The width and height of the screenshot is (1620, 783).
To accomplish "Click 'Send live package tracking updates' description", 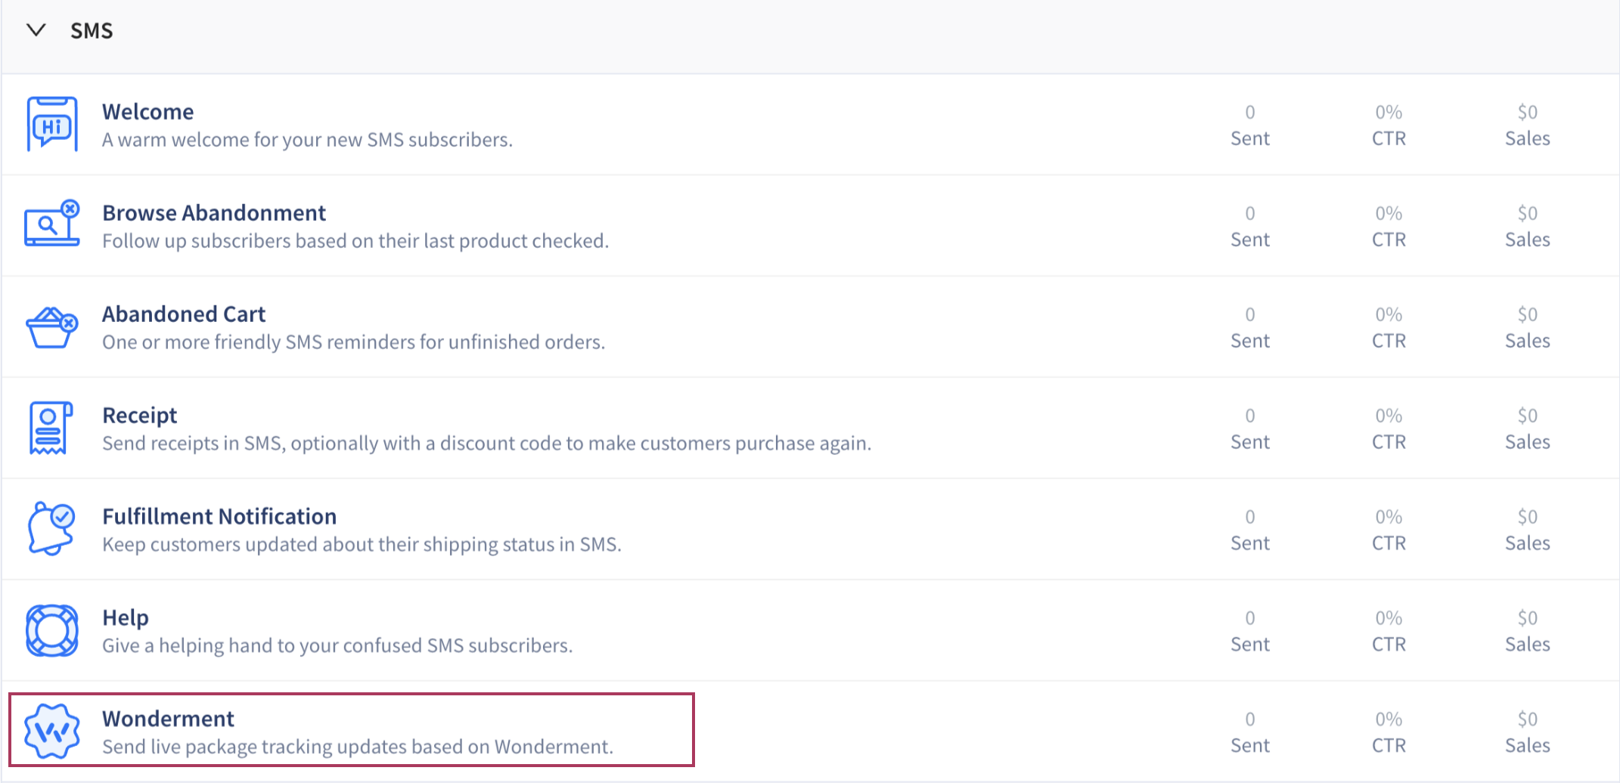I will click(x=358, y=747).
